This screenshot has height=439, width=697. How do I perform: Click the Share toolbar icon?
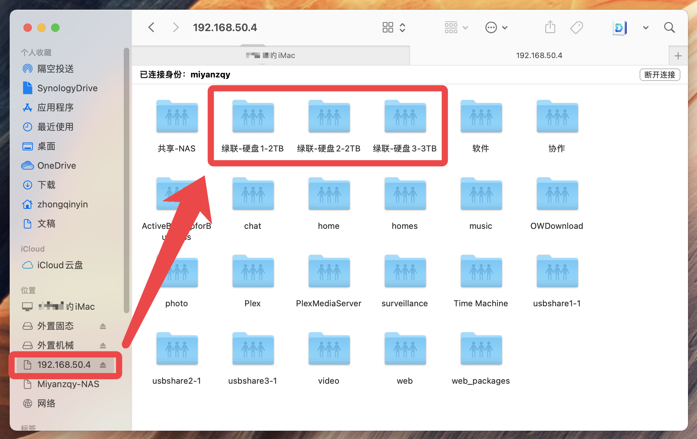point(550,27)
